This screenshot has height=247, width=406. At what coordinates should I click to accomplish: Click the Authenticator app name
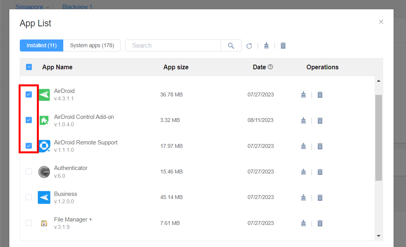[71, 168]
